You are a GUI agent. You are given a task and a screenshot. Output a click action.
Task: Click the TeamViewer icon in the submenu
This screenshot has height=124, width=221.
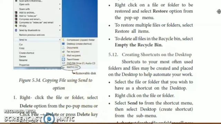click(x=64, y=59)
